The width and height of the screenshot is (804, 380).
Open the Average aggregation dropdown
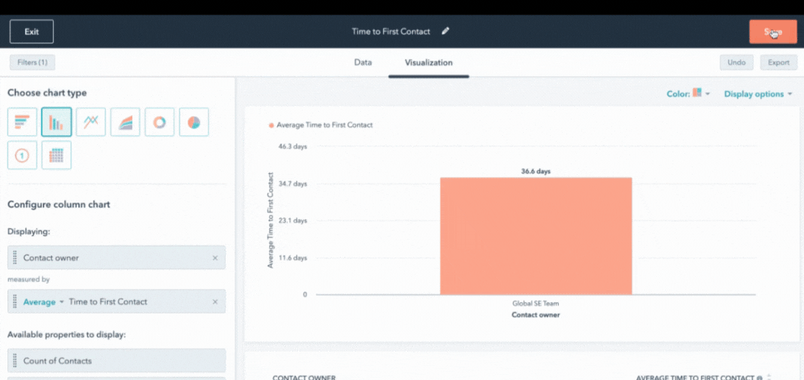click(43, 302)
